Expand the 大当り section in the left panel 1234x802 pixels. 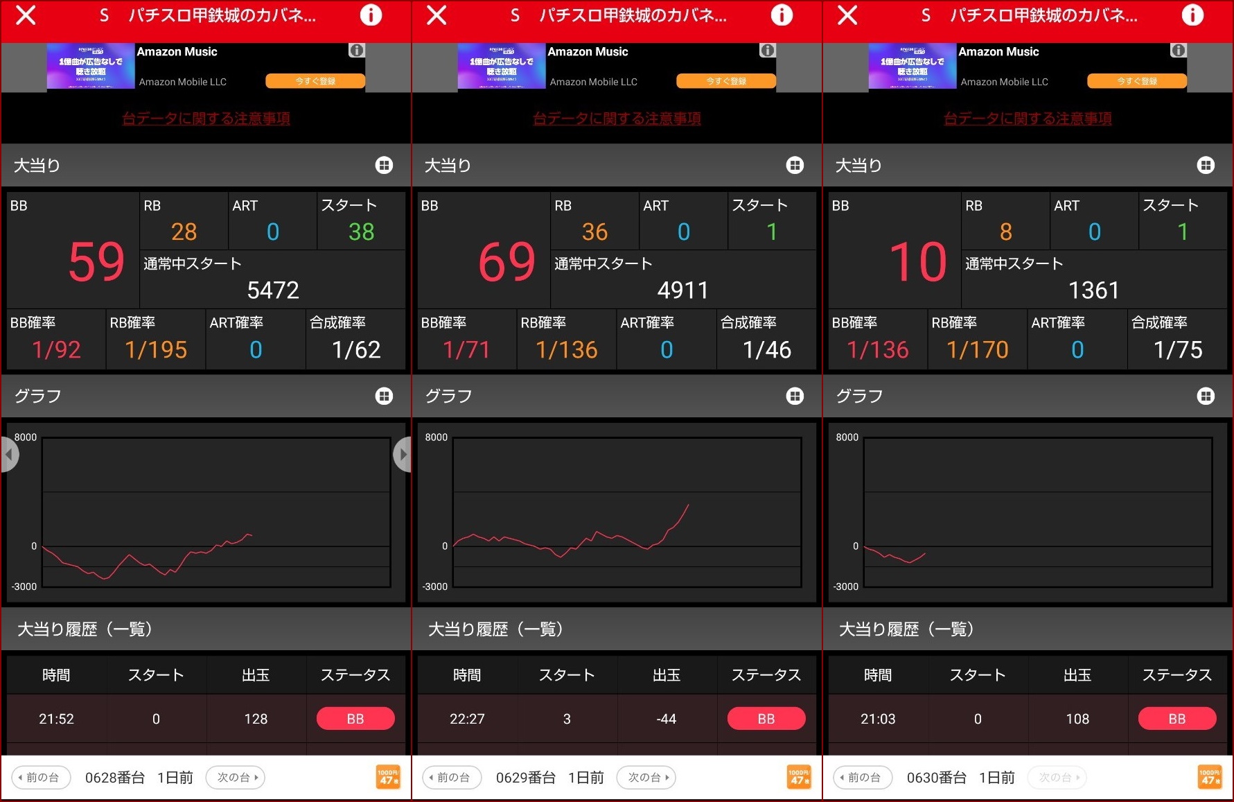pyautogui.click(x=384, y=165)
